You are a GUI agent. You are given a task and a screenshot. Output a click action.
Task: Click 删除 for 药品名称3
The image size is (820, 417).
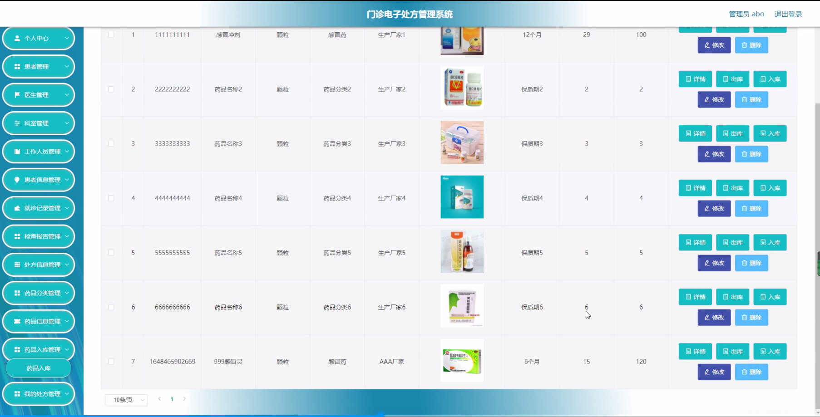point(751,154)
